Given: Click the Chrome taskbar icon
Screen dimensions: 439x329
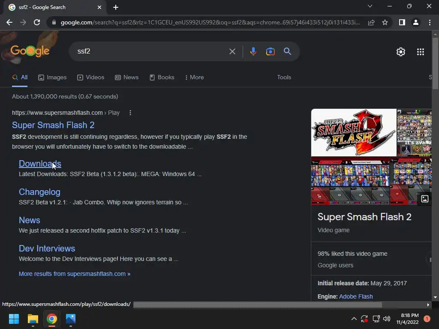Looking at the screenshot, I should click(x=52, y=319).
